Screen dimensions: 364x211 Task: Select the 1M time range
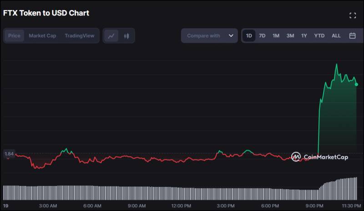pyautogui.click(x=276, y=36)
